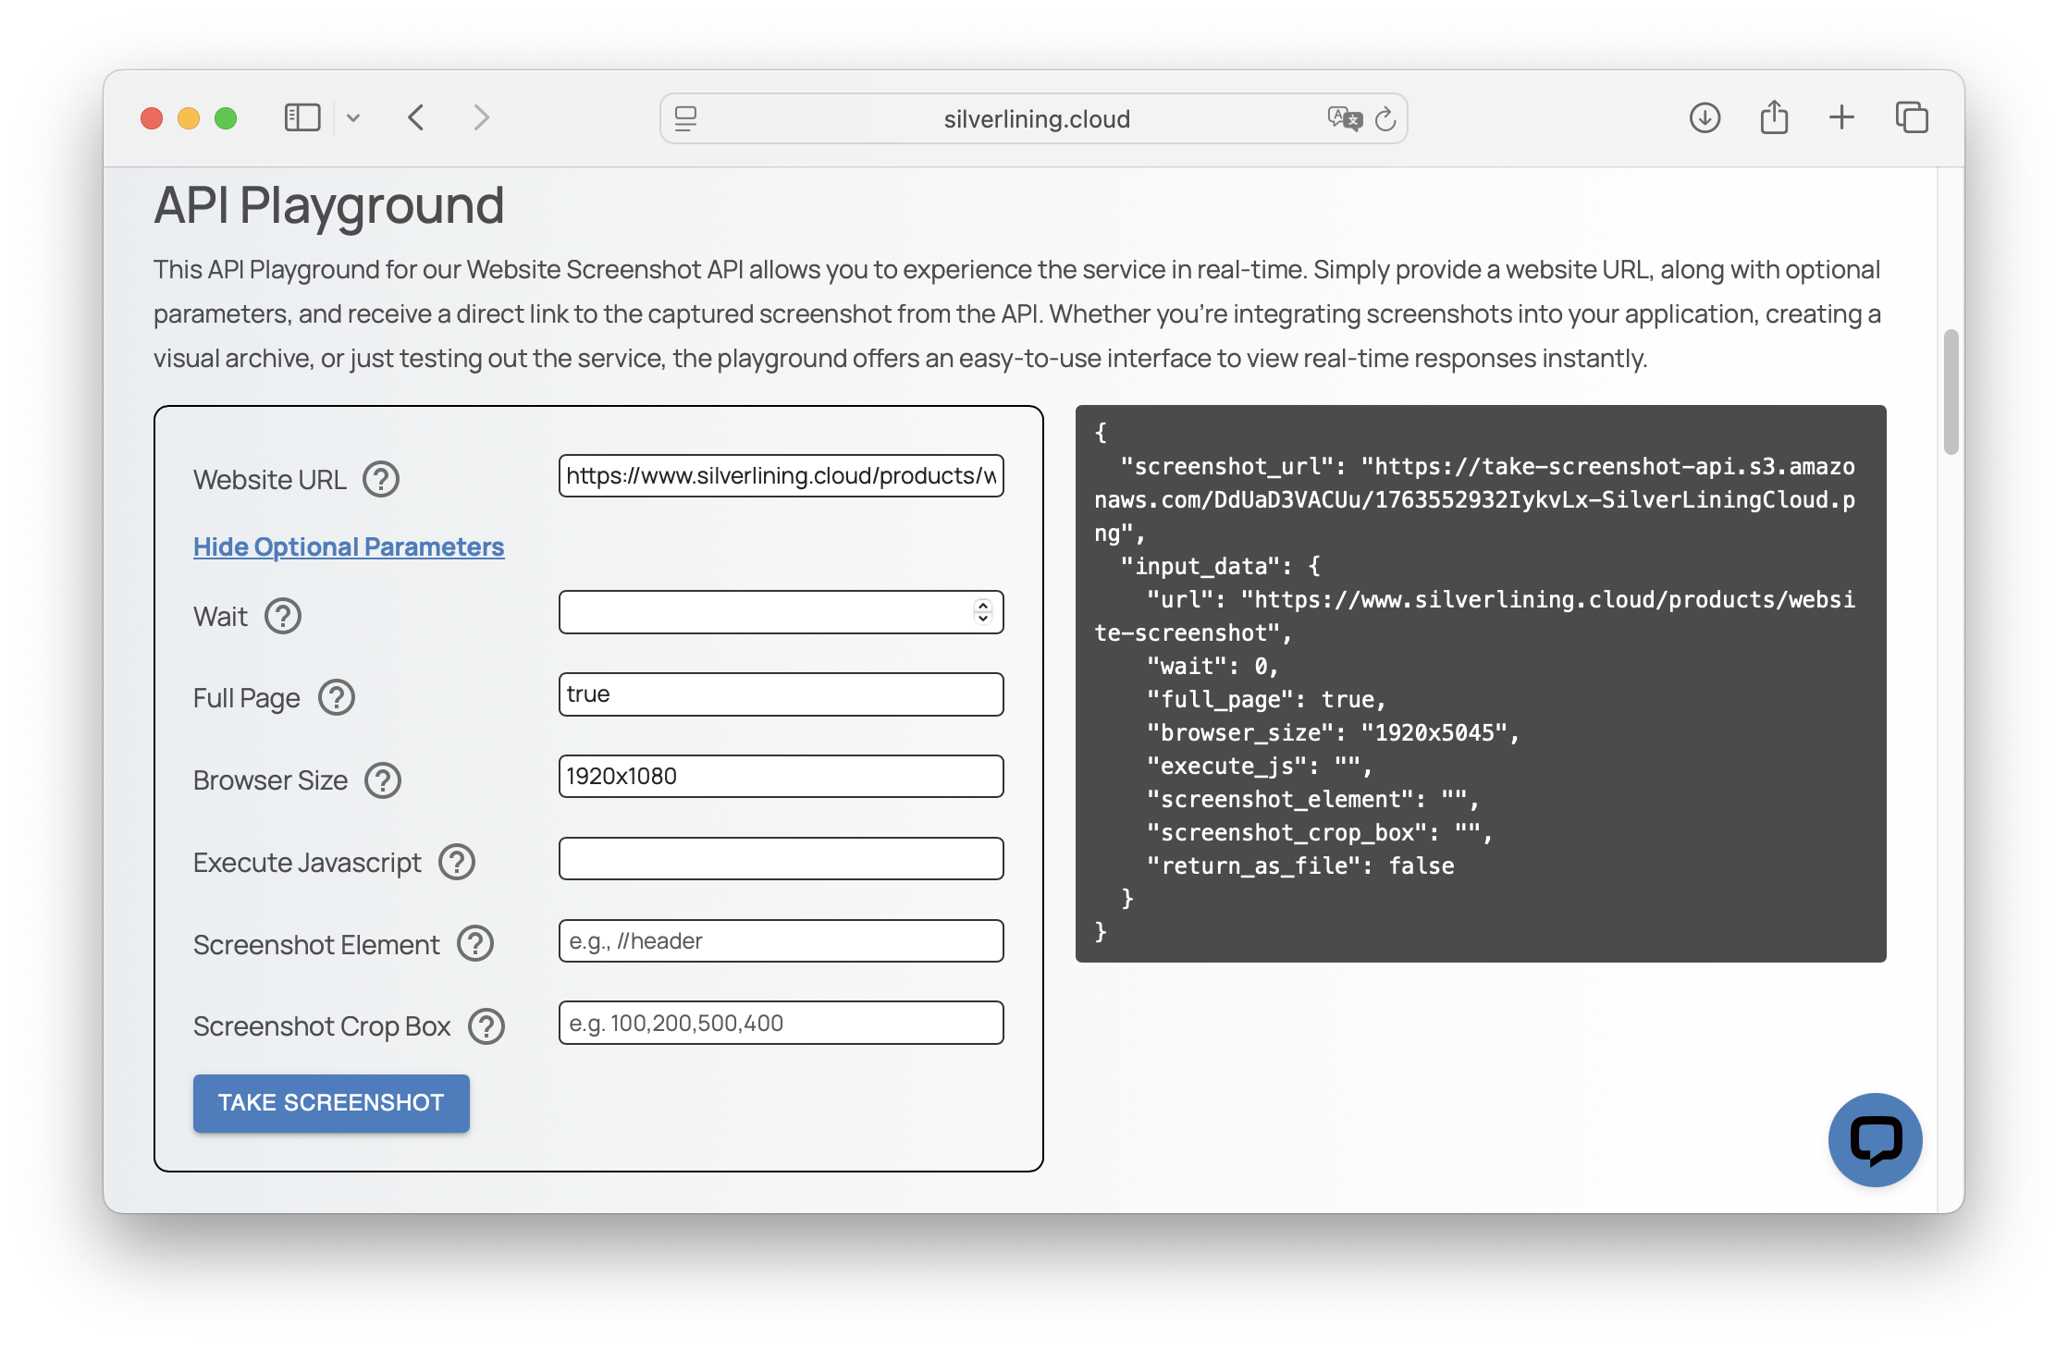This screenshot has width=2068, height=1350.
Task: Click the Browser Size question mark icon
Action: [382, 779]
